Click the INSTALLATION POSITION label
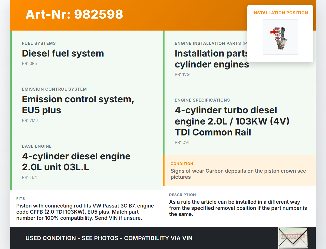This screenshot has width=326, height=249. (x=280, y=13)
